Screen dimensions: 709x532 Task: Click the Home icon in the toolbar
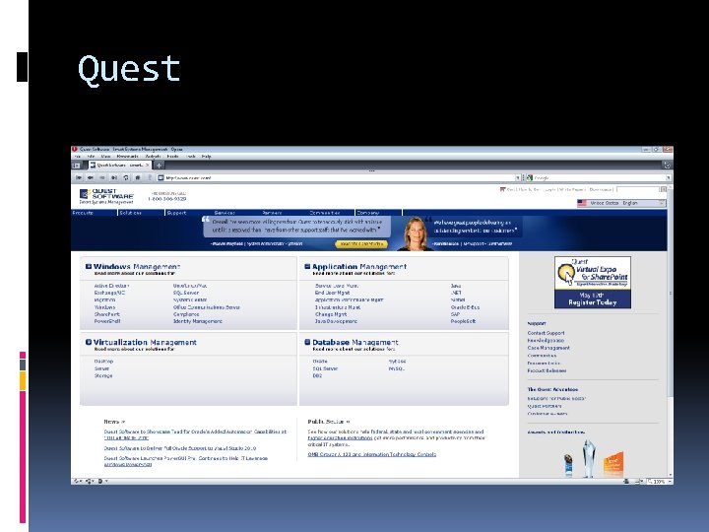pyautogui.click(x=138, y=177)
